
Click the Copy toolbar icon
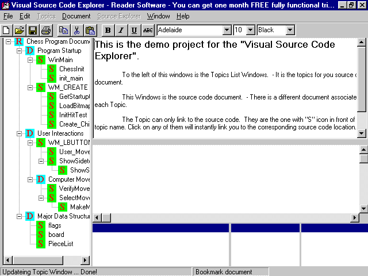click(63, 30)
